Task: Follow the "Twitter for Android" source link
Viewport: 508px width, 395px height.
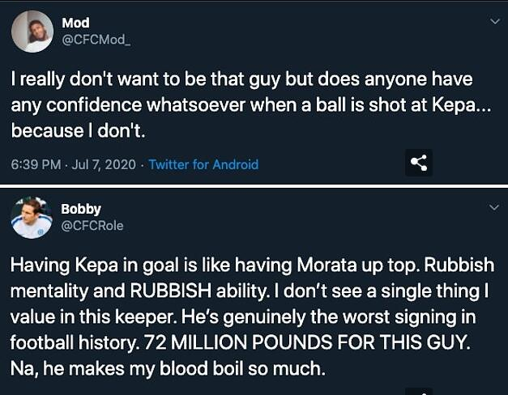Action: click(203, 164)
